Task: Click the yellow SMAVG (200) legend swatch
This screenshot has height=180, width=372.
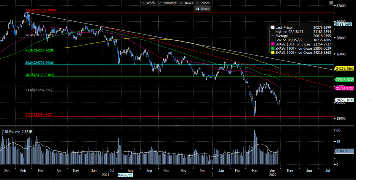Action: [273, 53]
